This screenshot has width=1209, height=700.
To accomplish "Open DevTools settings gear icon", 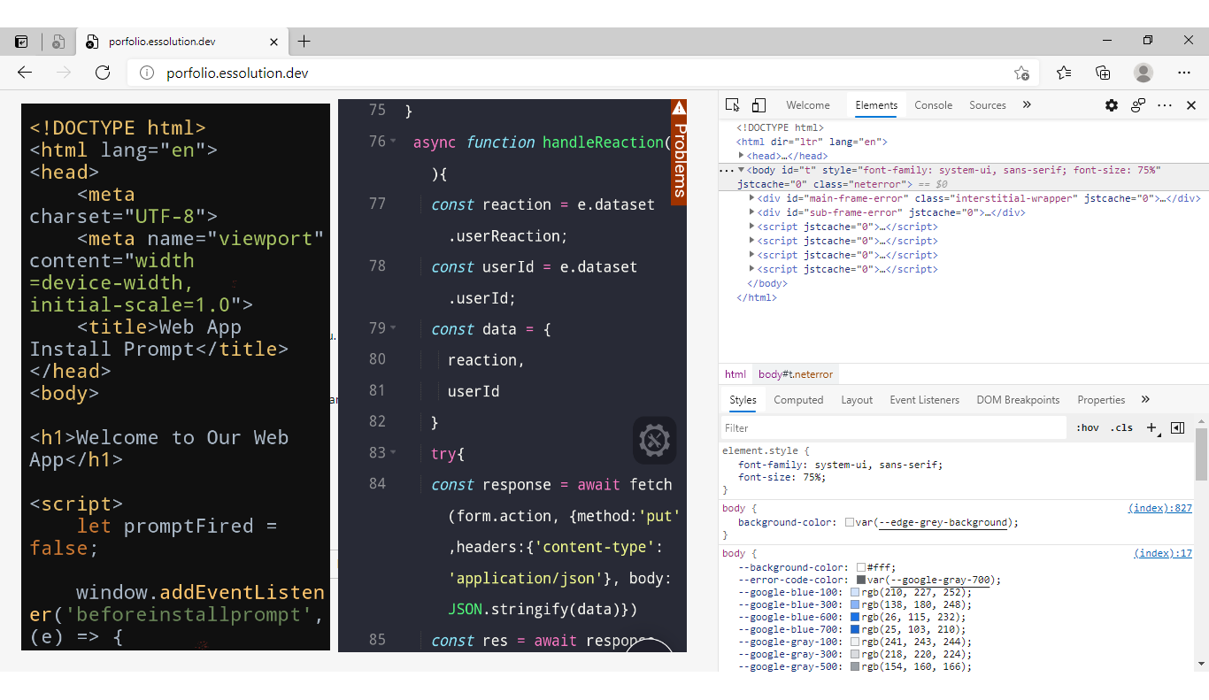I will point(1112,105).
